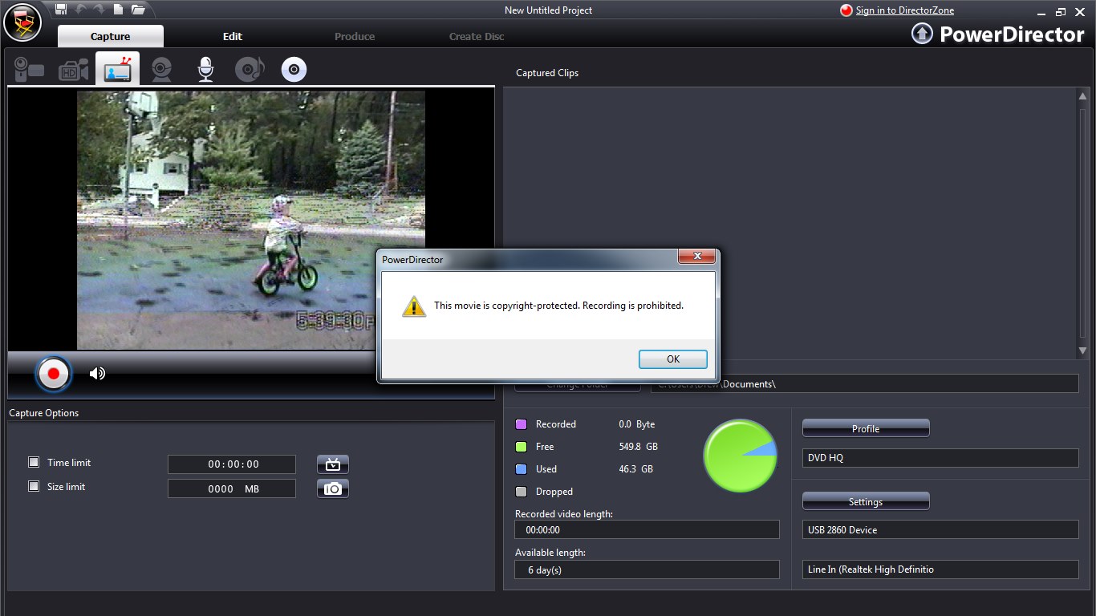This screenshot has width=1096, height=616.
Task: Open the PowerDirector director-chair logo menu
Action: coord(22,22)
